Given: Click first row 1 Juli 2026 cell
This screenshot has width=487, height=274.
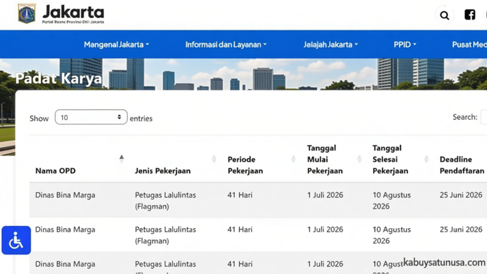Looking at the screenshot, I should click(325, 195).
